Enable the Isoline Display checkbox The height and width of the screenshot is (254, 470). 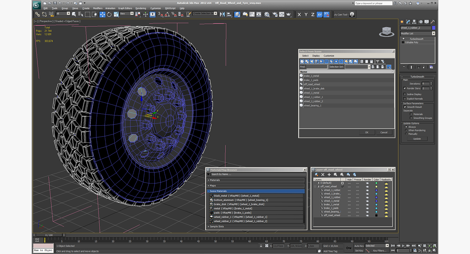405,94
